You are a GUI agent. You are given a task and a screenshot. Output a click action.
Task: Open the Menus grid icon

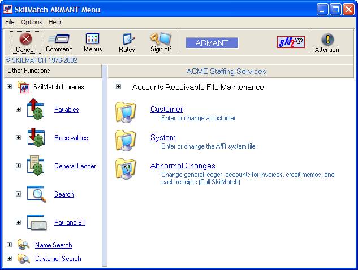tap(92, 38)
